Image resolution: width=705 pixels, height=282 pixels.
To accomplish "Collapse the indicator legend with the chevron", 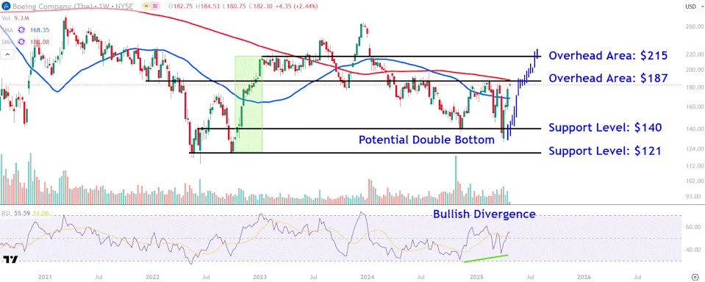I will (7, 54).
